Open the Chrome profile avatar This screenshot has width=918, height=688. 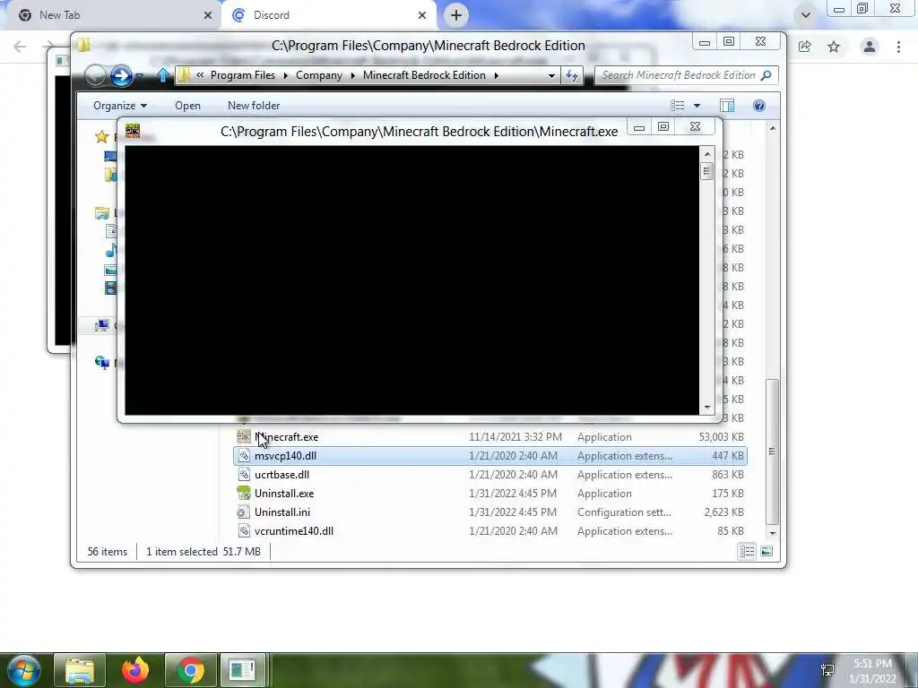pos(870,47)
